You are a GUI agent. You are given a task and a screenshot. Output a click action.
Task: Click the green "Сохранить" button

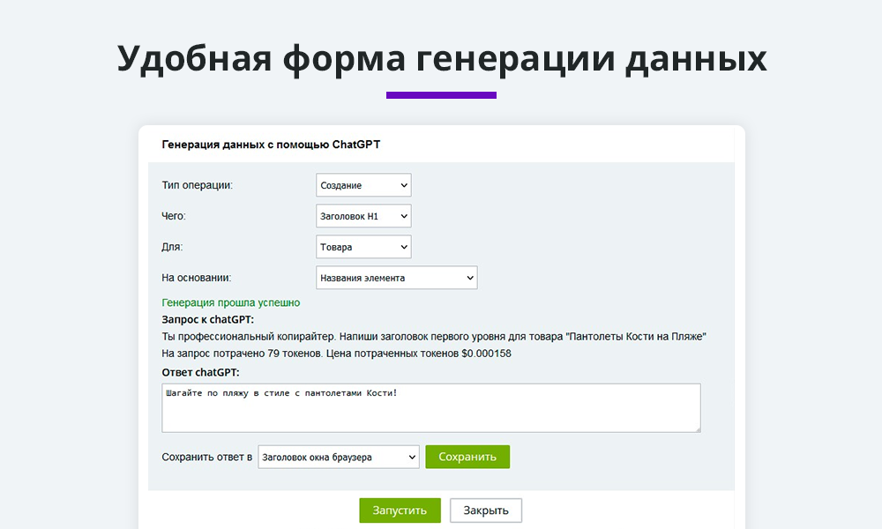pyautogui.click(x=467, y=457)
